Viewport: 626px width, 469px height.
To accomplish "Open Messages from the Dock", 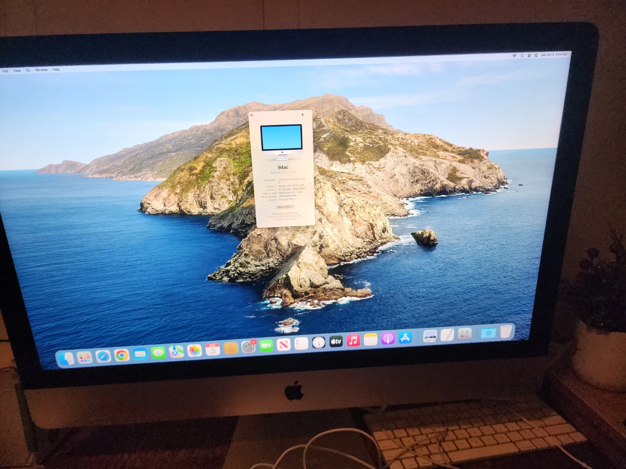I will pos(158,353).
